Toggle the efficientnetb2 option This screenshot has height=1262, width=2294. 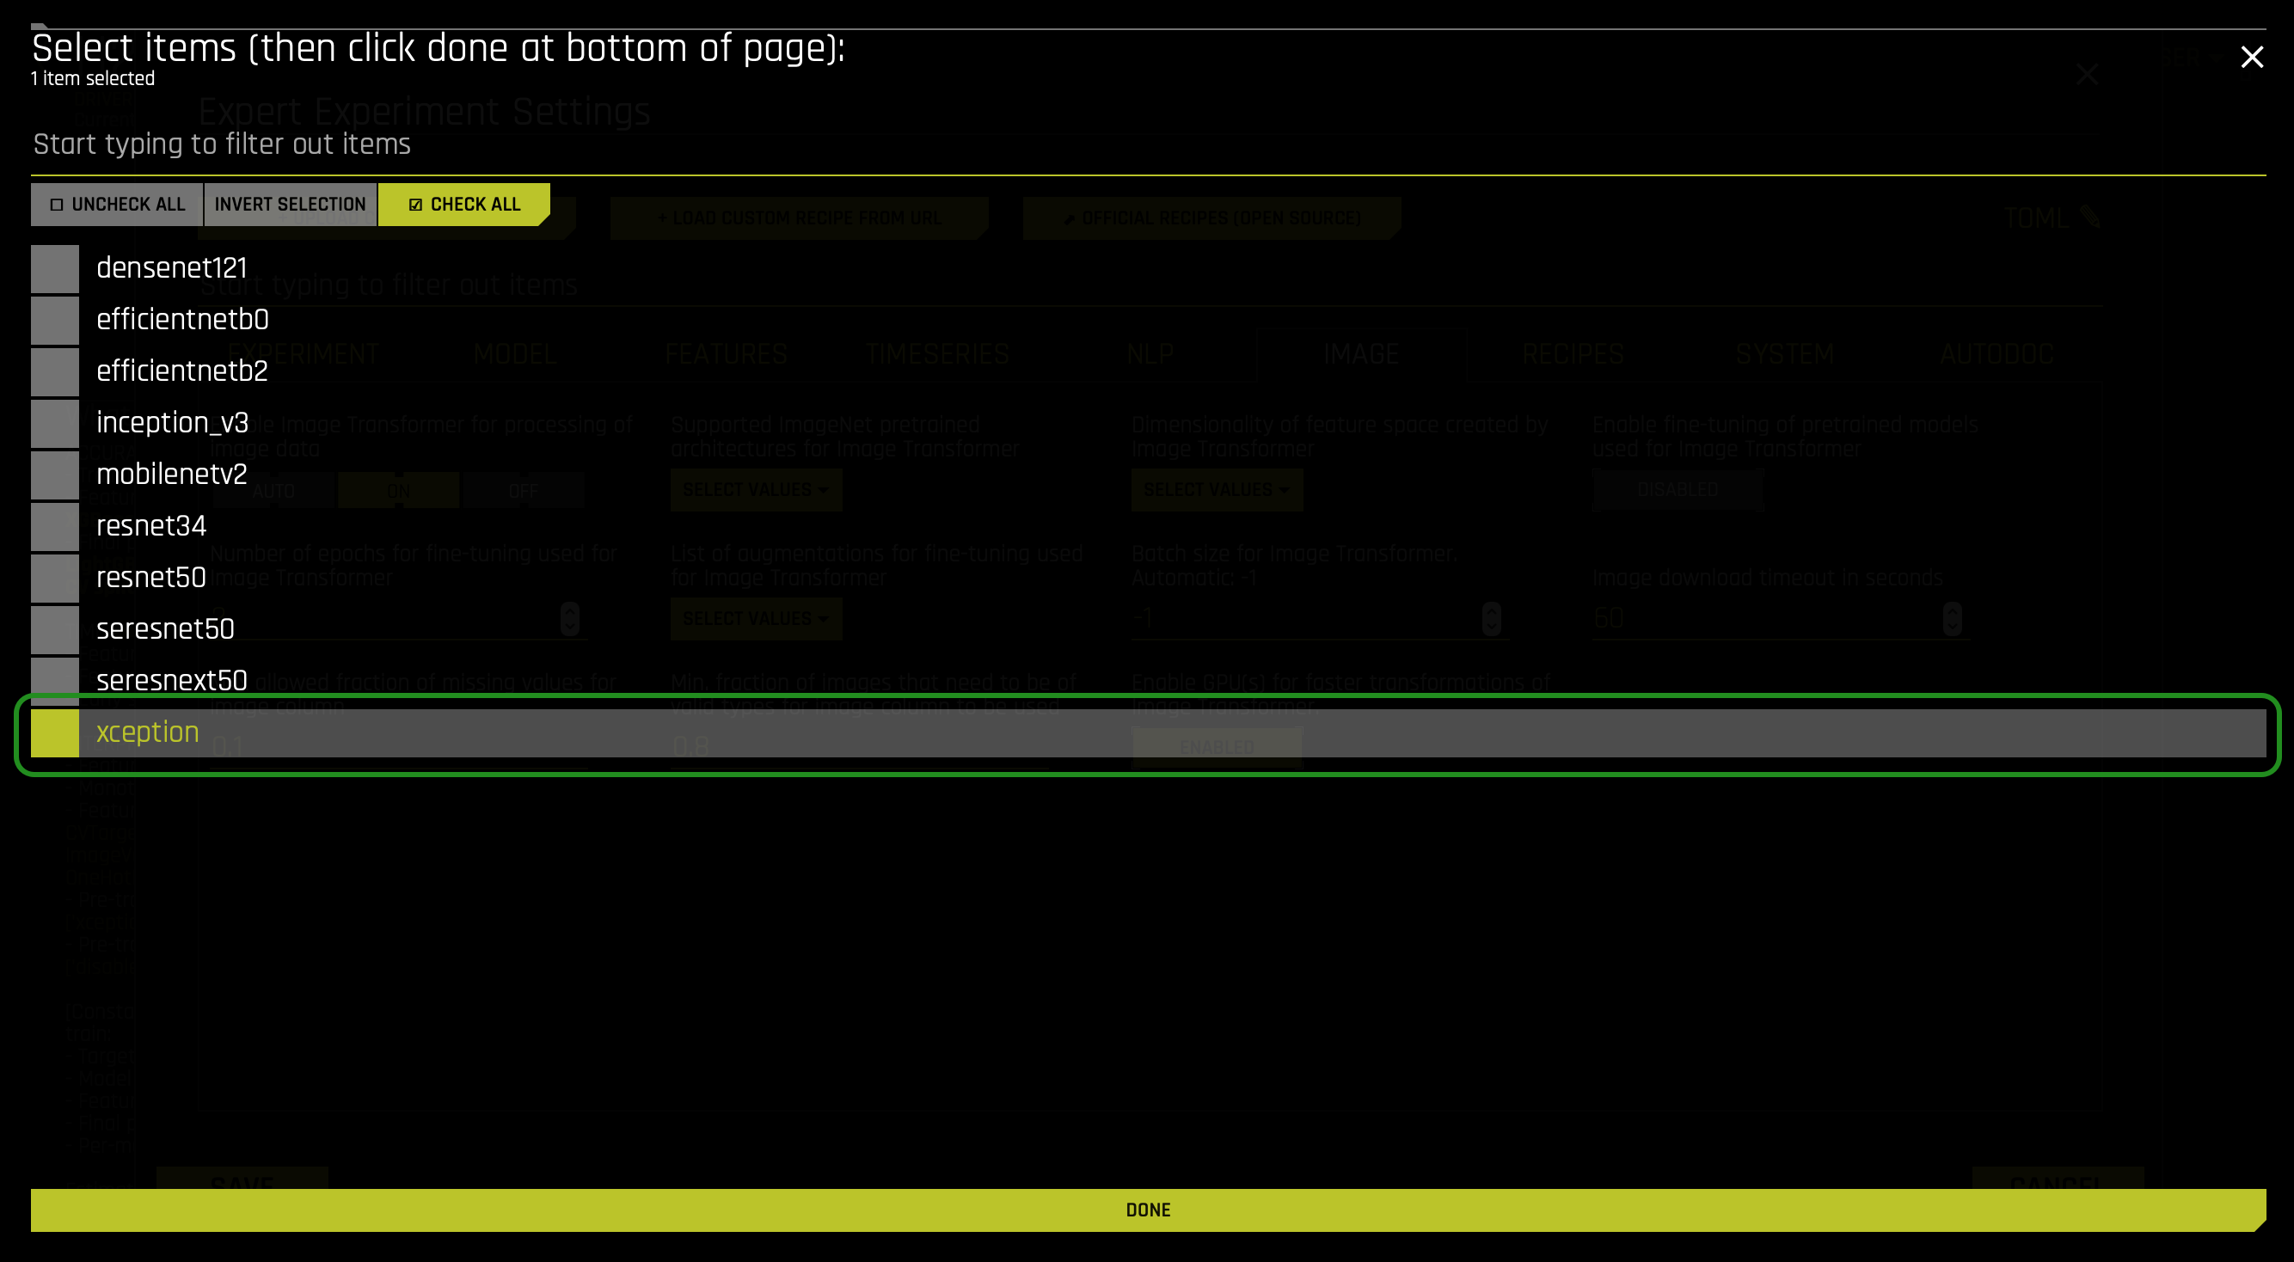pyautogui.click(x=54, y=370)
